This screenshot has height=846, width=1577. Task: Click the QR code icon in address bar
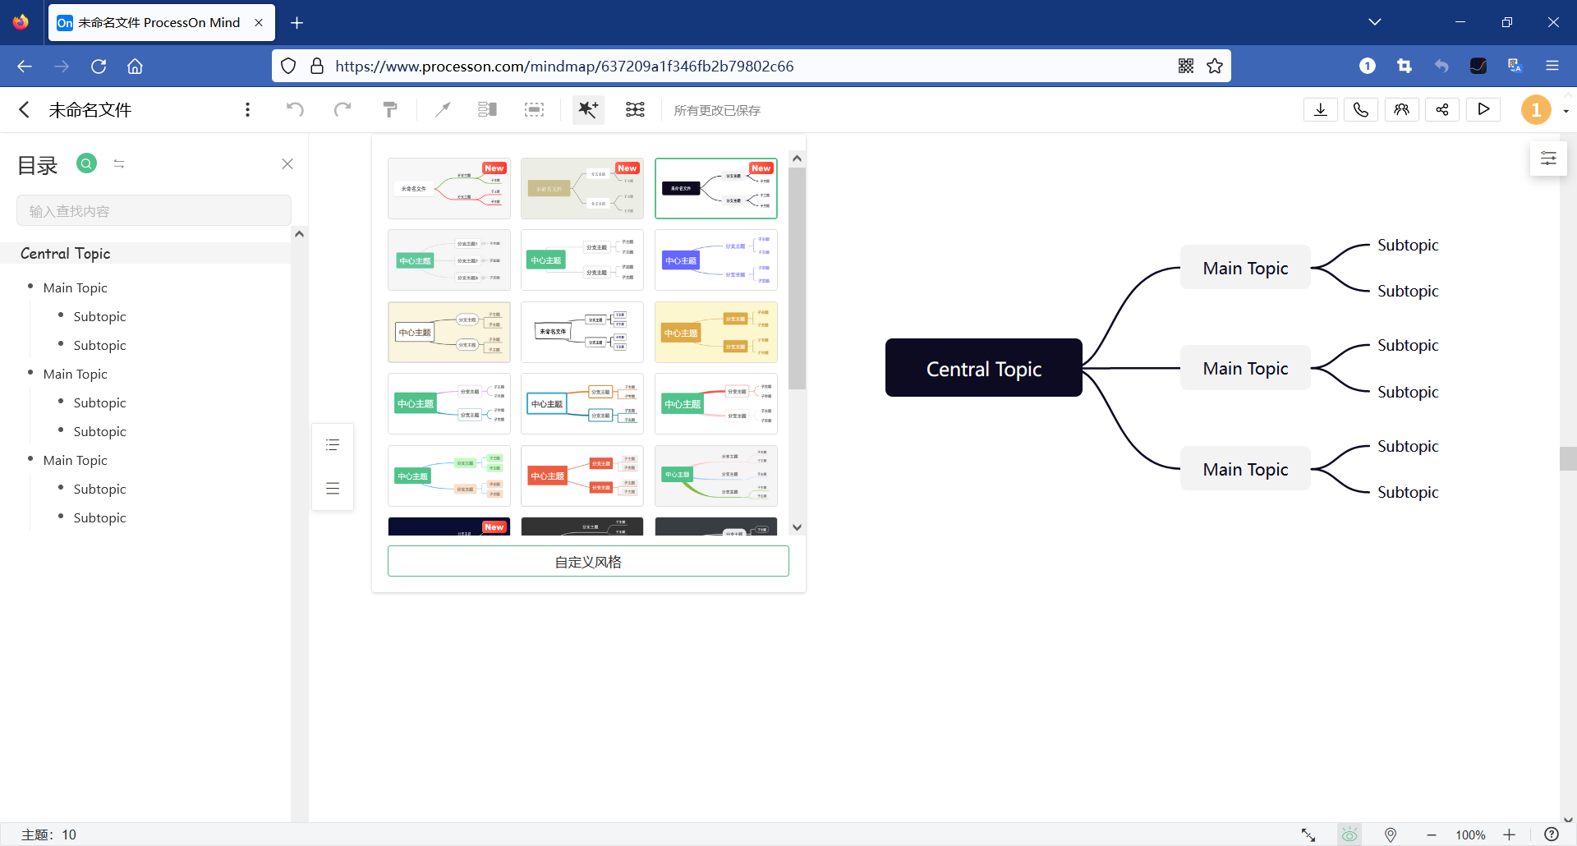coord(1186,66)
